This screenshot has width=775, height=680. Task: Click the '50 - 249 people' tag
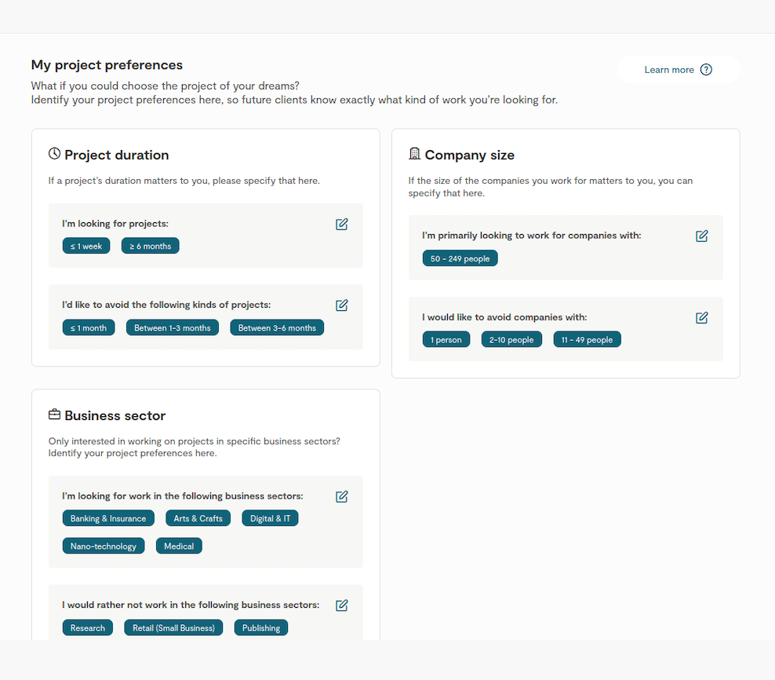460,258
